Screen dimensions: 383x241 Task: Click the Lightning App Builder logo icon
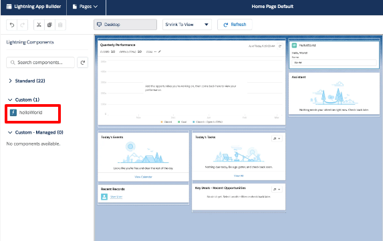[9, 7]
